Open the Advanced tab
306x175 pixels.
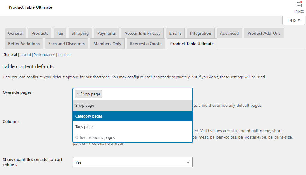click(x=229, y=33)
